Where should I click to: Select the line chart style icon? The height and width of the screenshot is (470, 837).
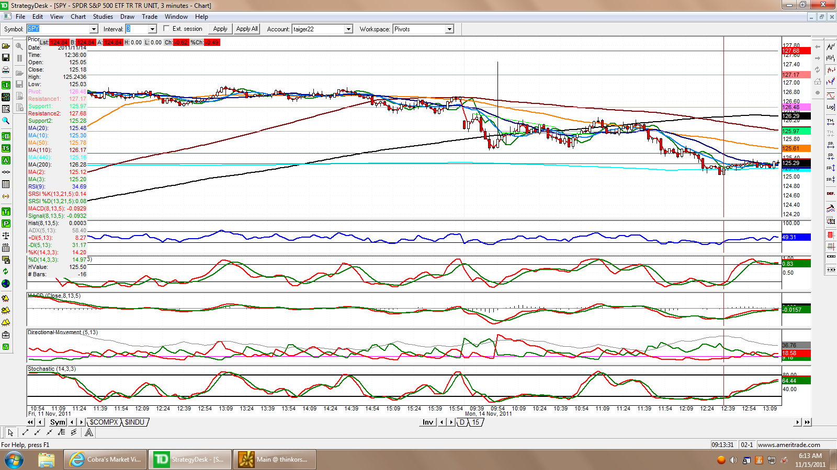point(831,46)
